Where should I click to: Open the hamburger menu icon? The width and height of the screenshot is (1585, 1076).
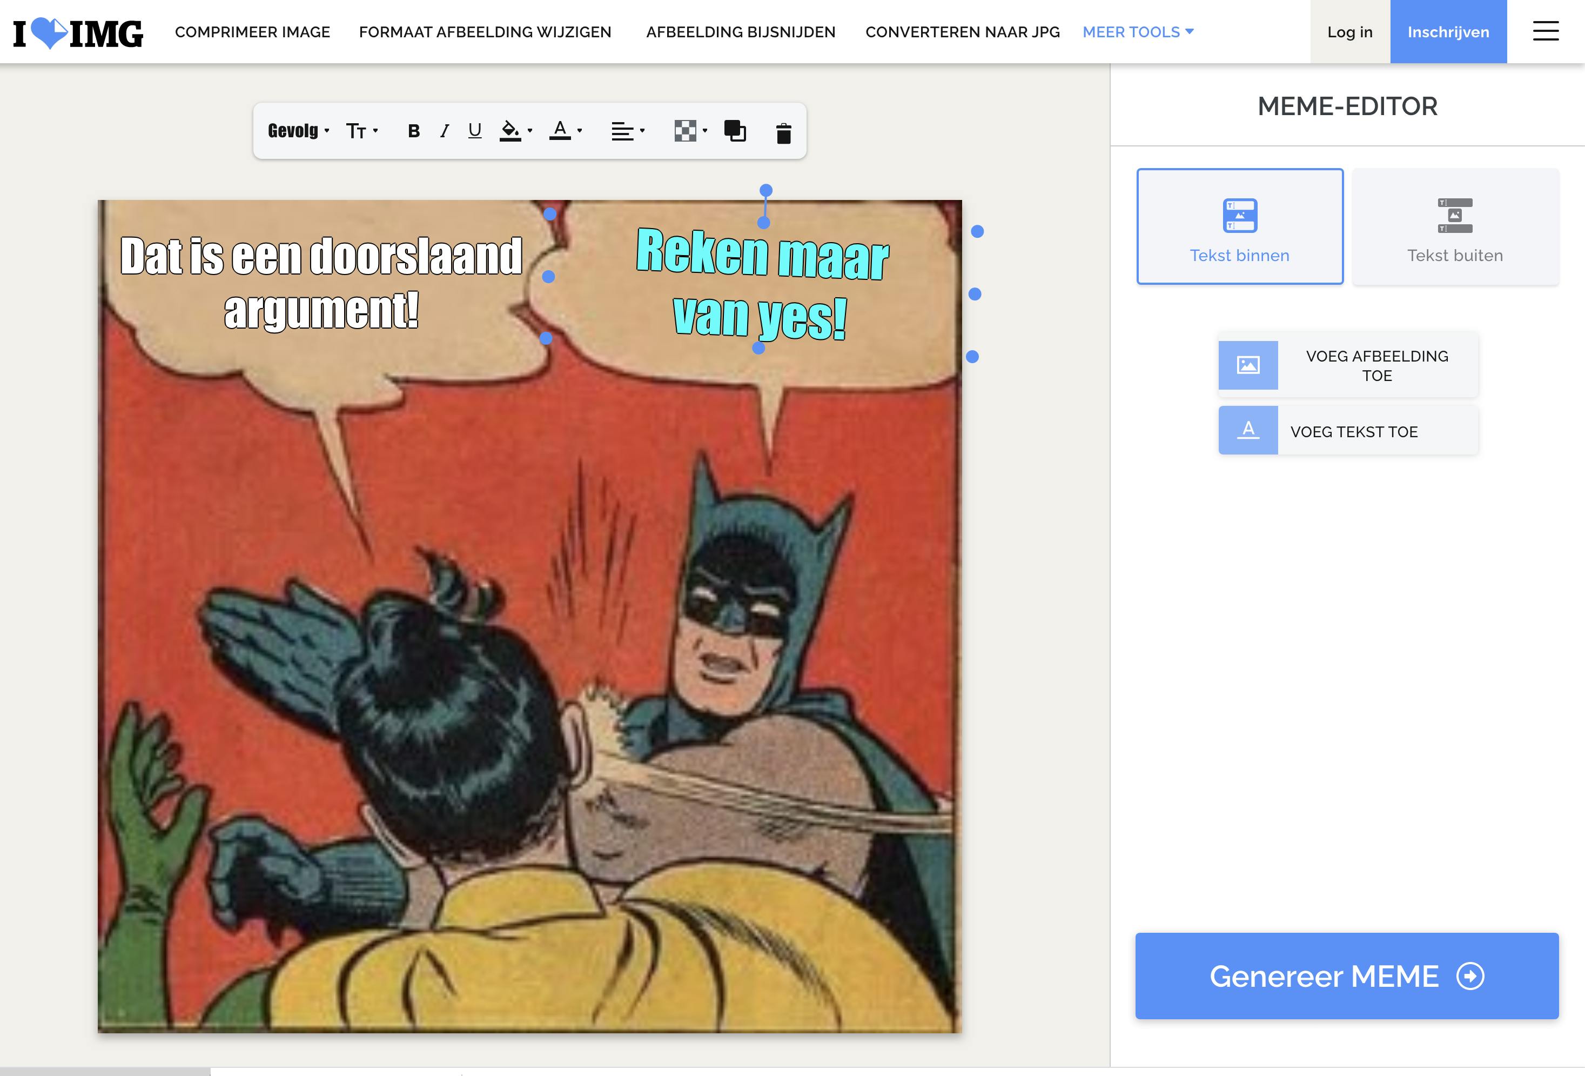pyautogui.click(x=1546, y=31)
